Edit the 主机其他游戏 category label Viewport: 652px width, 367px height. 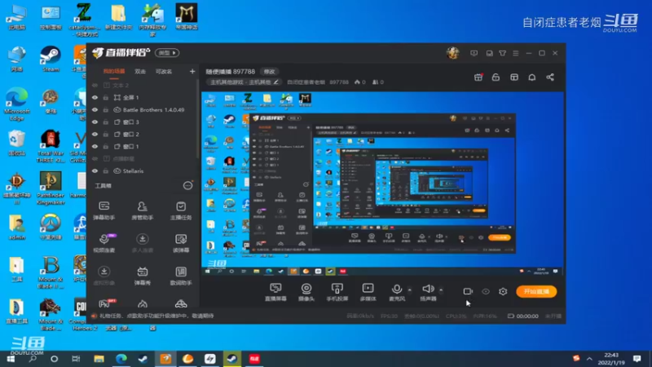point(244,82)
